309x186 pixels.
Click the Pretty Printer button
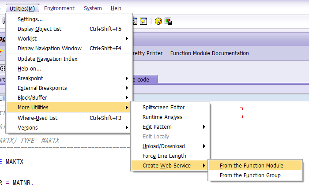(148, 53)
